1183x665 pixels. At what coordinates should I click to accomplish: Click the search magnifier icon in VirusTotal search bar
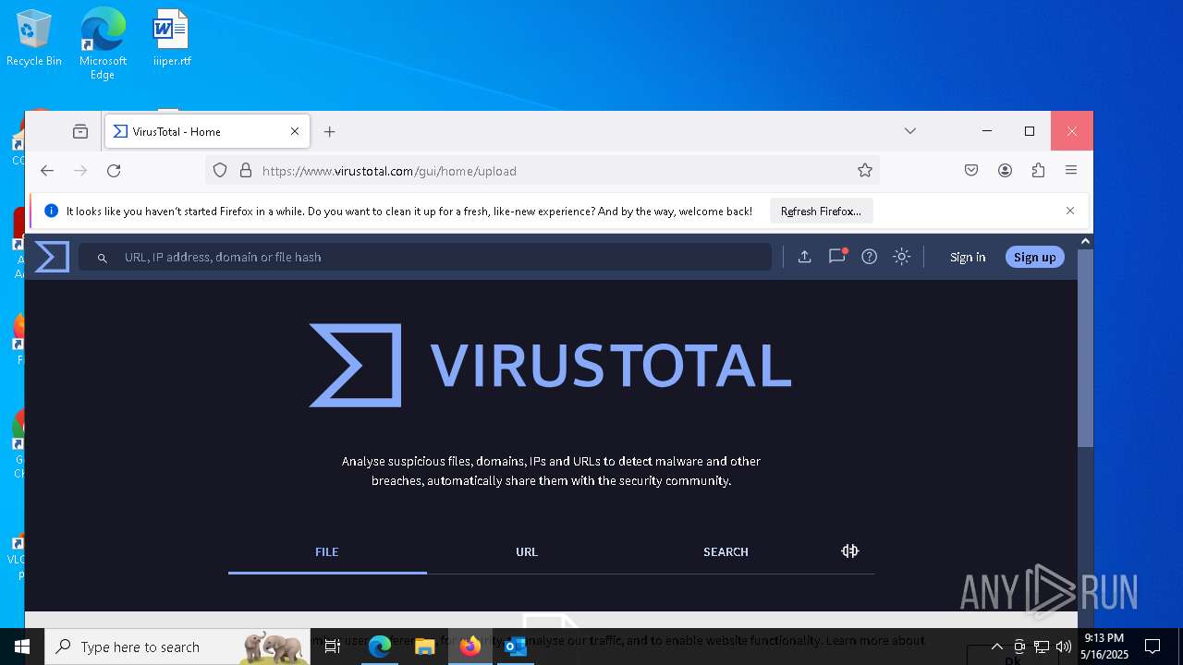pyautogui.click(x=103, y=258)
